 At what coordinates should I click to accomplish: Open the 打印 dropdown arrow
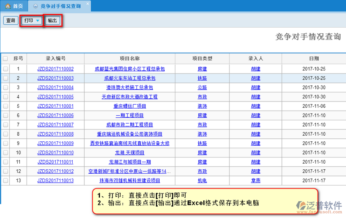pos(38,21)
